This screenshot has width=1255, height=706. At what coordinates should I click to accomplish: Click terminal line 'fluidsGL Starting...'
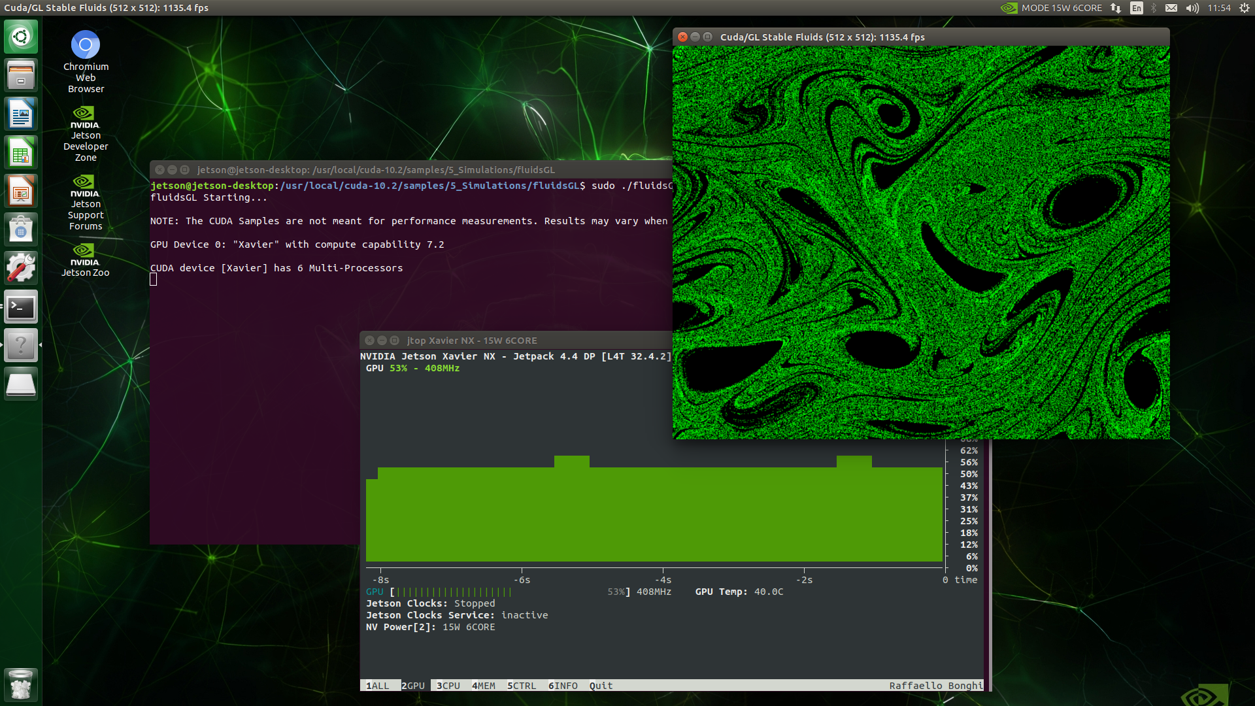209,197
